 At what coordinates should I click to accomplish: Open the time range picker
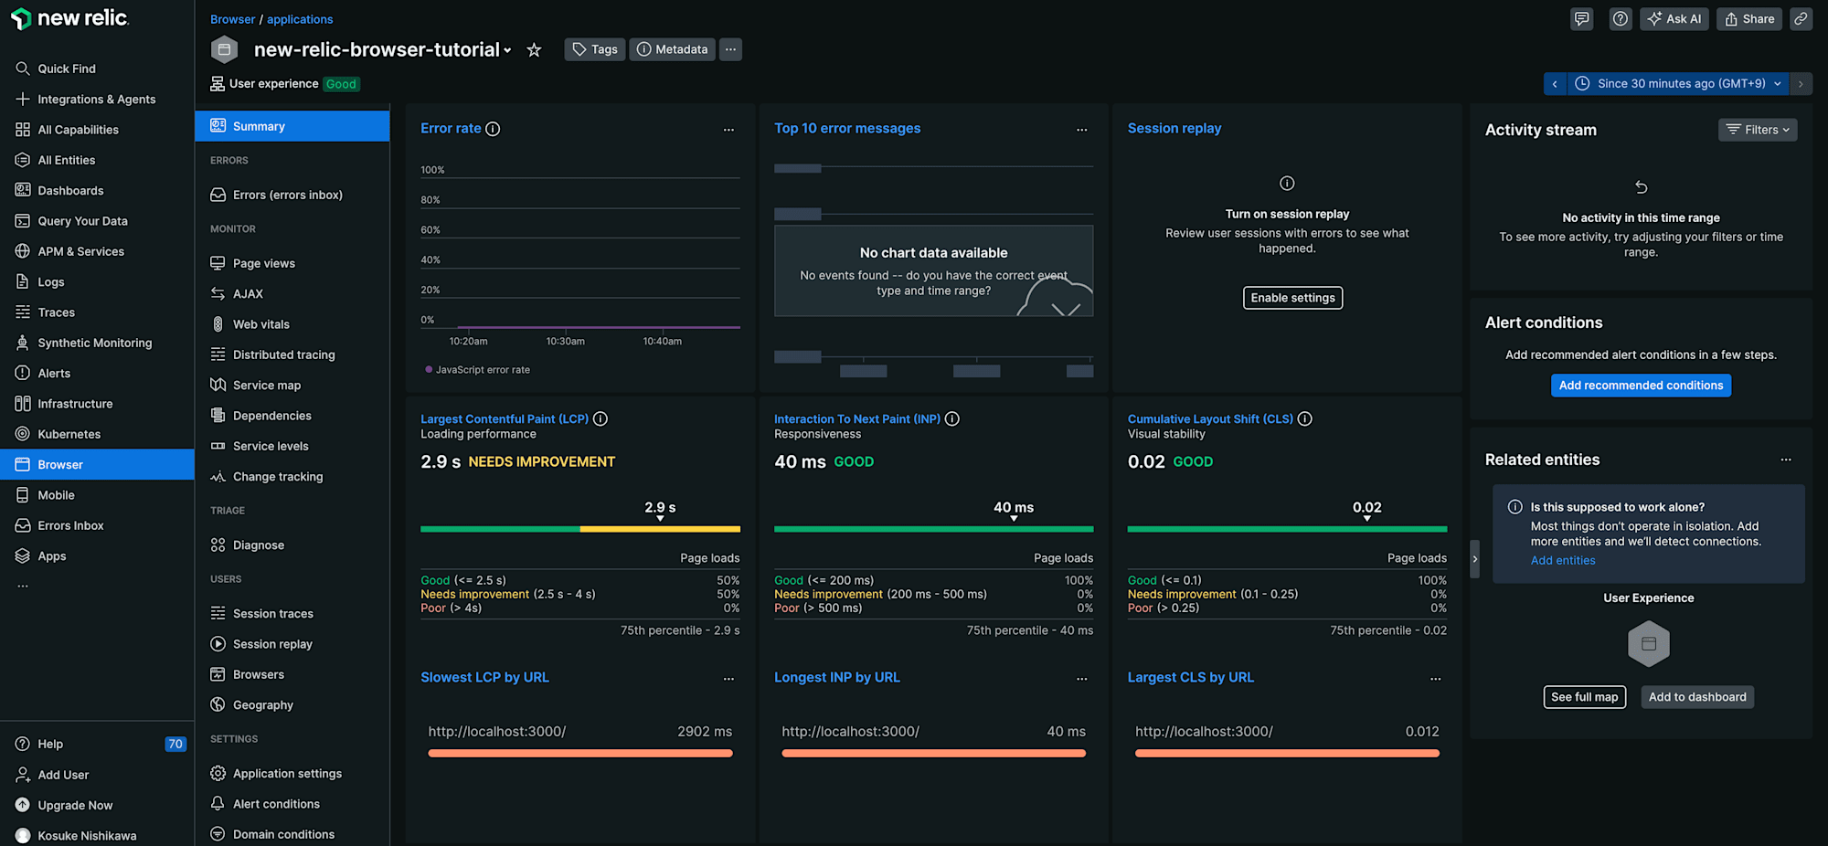pyautogui.click(x=1678, y=83)
